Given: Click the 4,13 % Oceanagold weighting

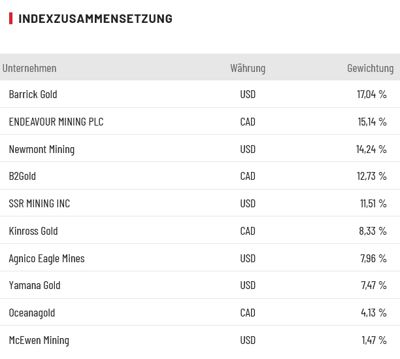Looking at the screenshot, I should [374, 313].
